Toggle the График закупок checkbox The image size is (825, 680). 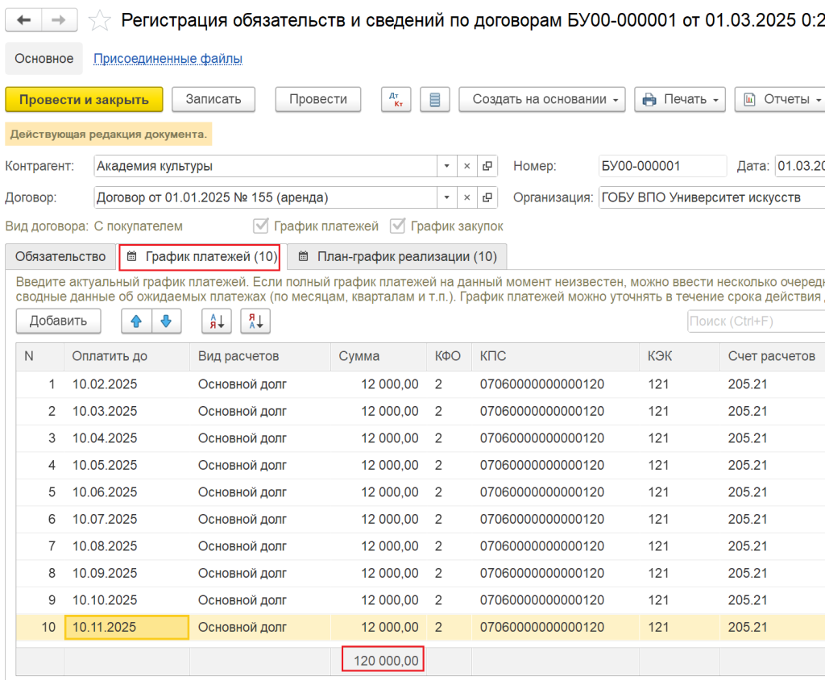[x=398, y=226]
